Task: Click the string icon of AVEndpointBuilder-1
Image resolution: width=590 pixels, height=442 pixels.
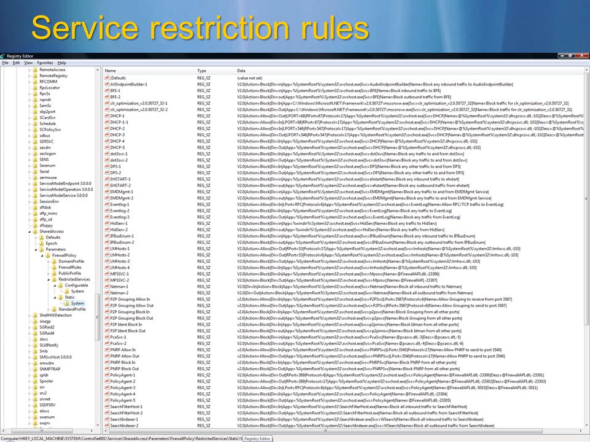Action: pyautogui.click(x=107, y=84)
